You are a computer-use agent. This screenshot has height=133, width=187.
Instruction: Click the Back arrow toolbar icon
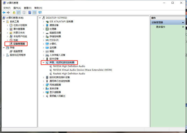4,13
